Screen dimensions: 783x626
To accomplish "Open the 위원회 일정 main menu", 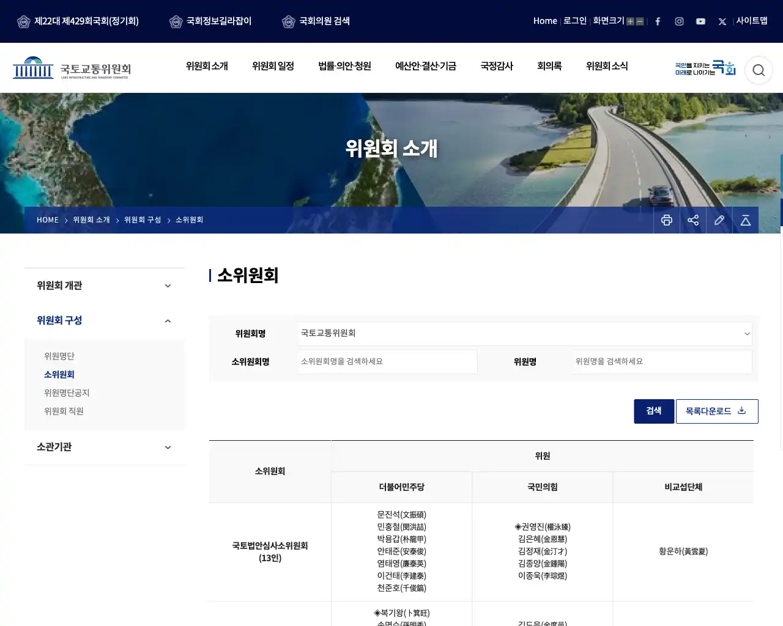I will [273, 66].
